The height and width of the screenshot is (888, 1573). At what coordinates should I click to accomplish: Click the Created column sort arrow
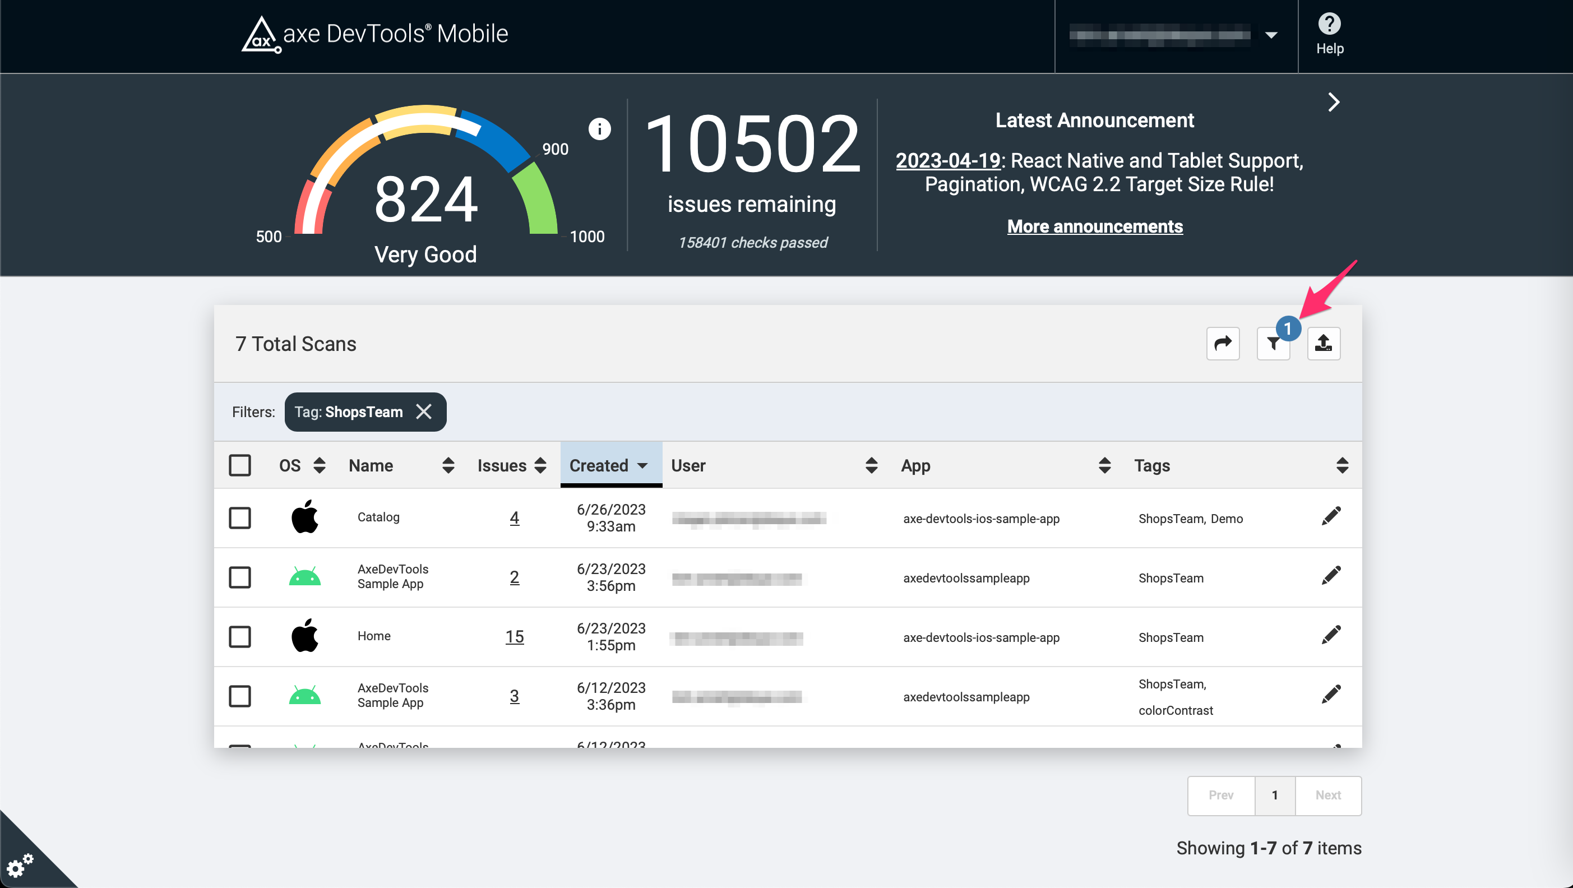point(642,465)
